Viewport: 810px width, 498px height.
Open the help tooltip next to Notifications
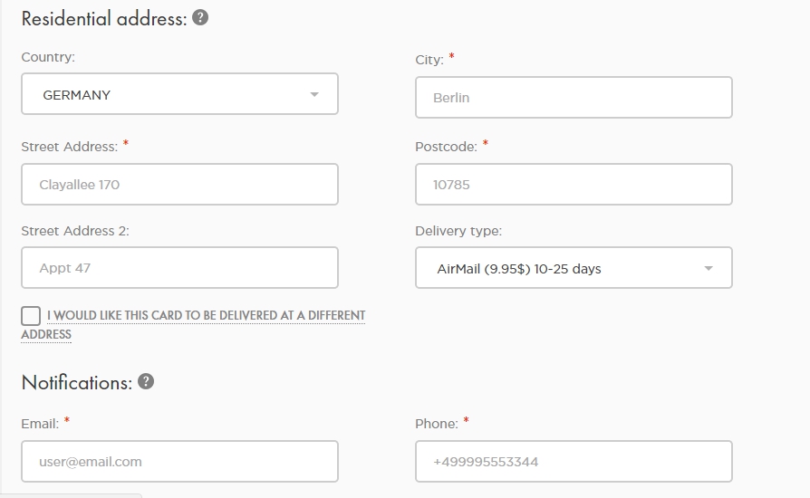tap(145, 381)
